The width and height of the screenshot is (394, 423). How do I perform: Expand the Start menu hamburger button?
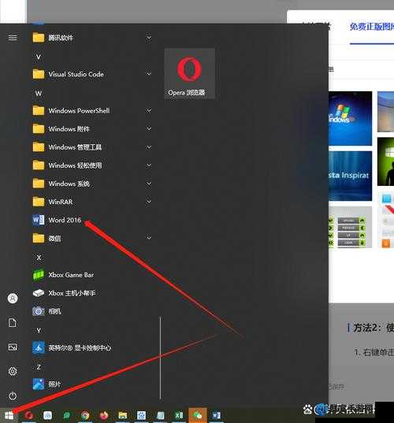[13, 38]
